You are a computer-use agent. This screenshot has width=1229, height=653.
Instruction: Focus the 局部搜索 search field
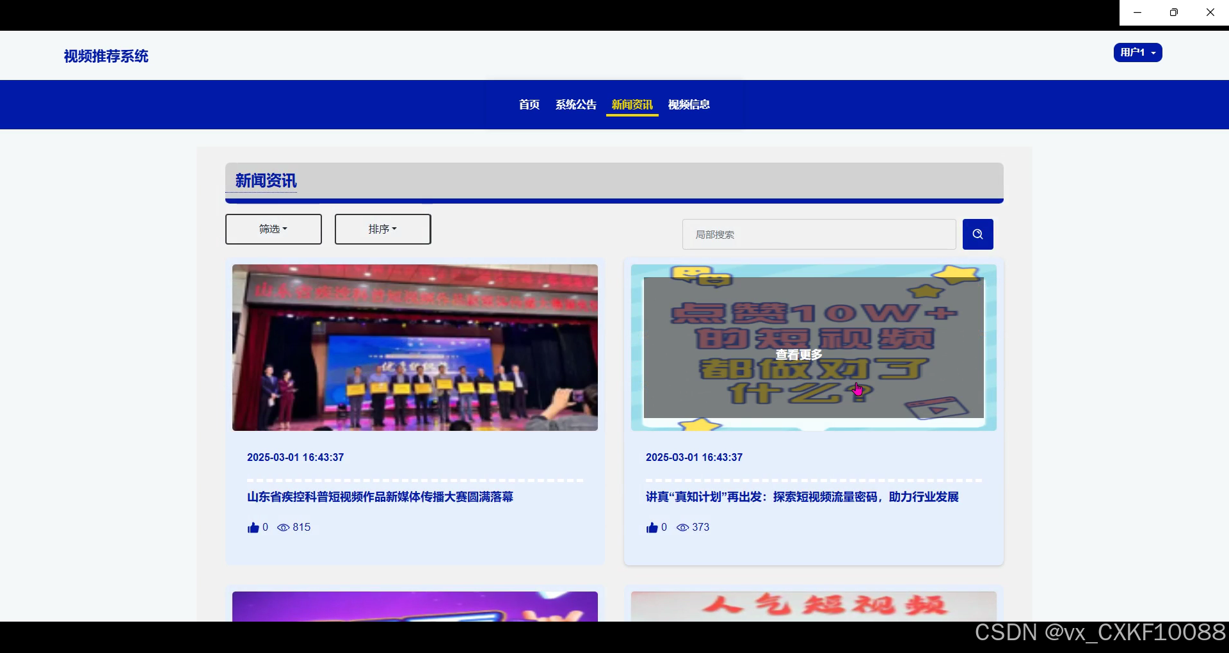point(819,234)
